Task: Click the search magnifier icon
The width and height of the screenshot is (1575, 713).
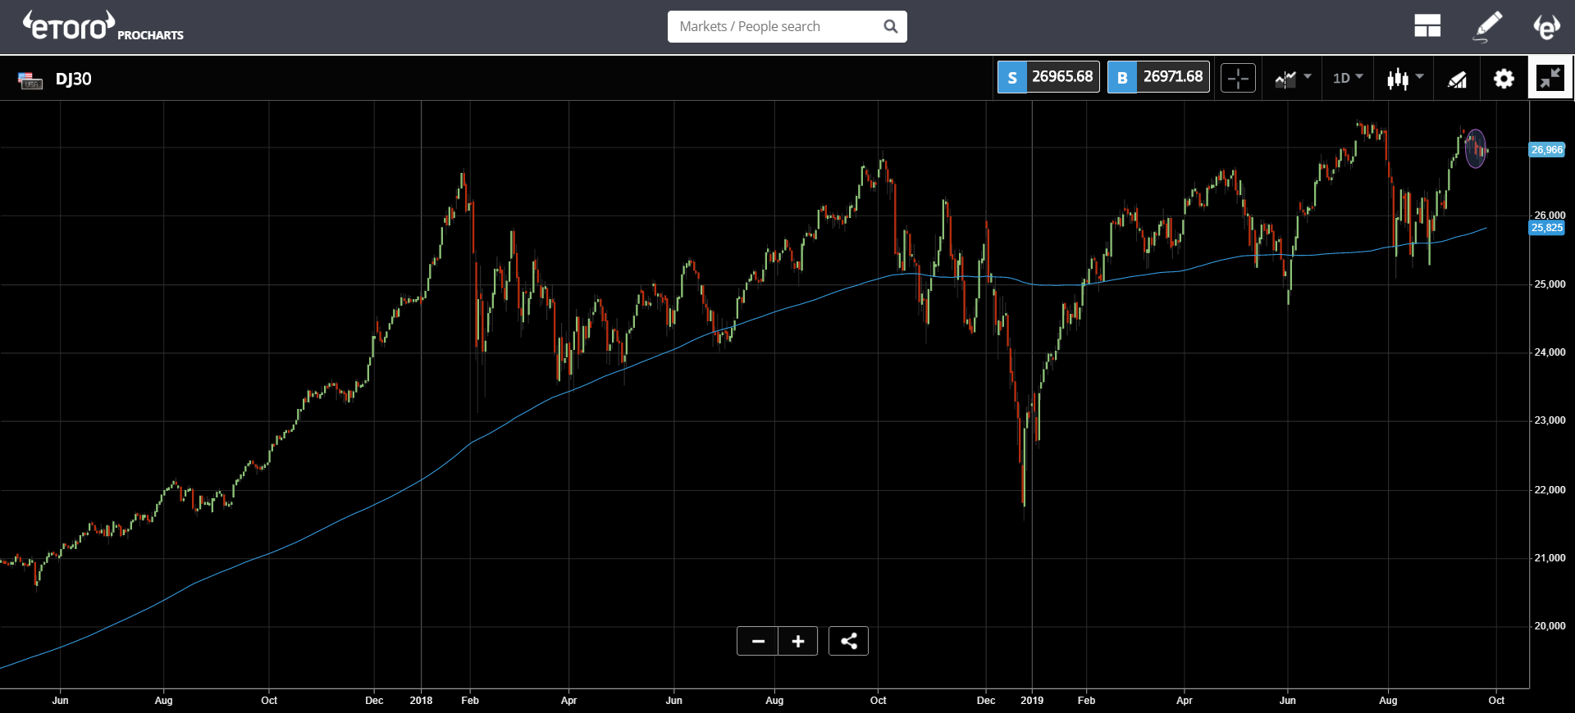Action: pos(890,26)
